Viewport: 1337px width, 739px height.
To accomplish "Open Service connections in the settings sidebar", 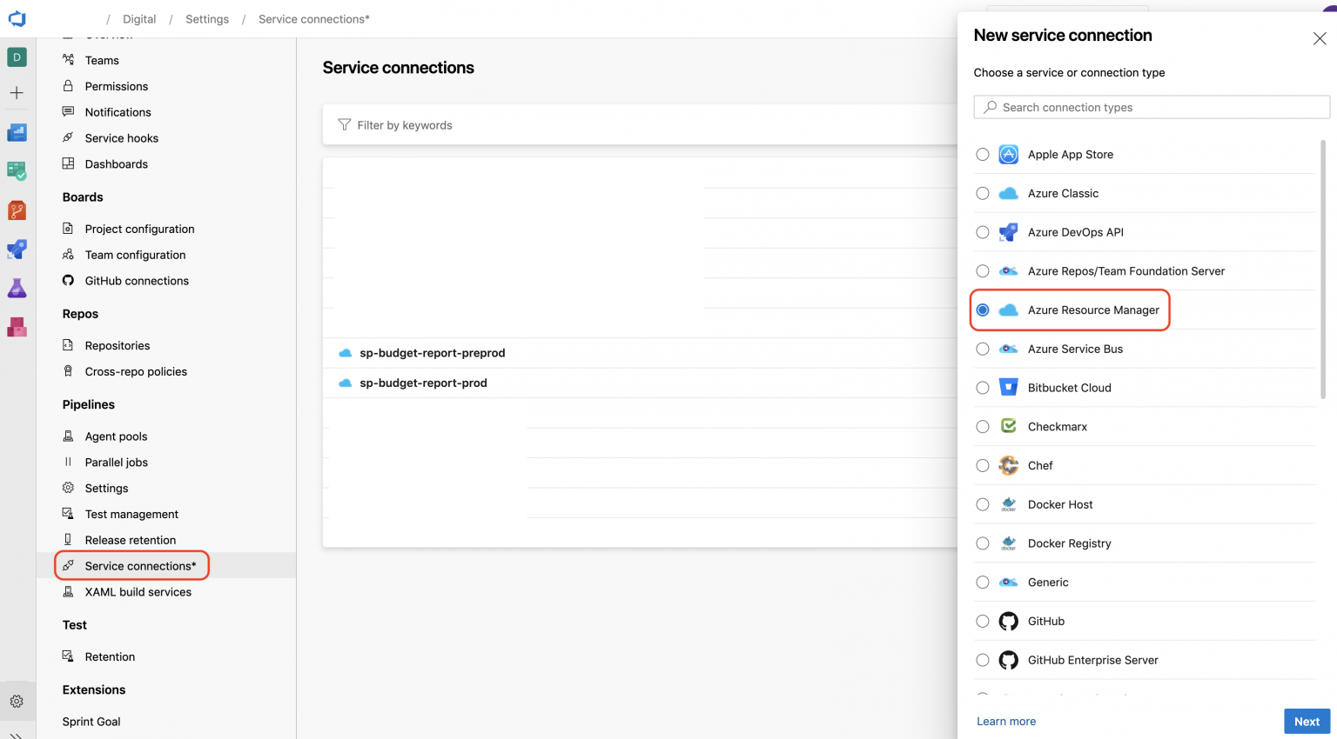I will (x=139, y=565).
